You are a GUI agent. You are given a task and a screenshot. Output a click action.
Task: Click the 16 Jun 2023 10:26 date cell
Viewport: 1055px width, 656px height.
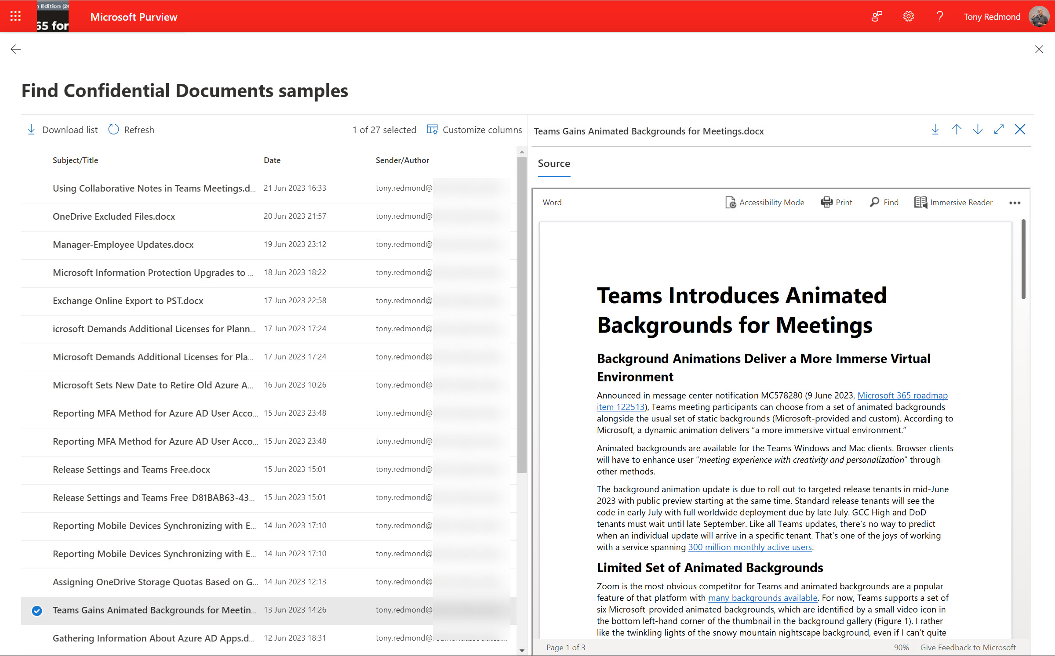tap(295, 385)
